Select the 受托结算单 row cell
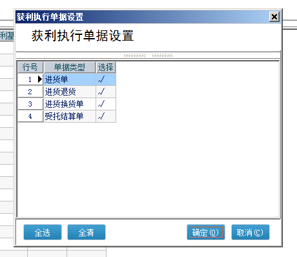 click(x=70, y=116)
